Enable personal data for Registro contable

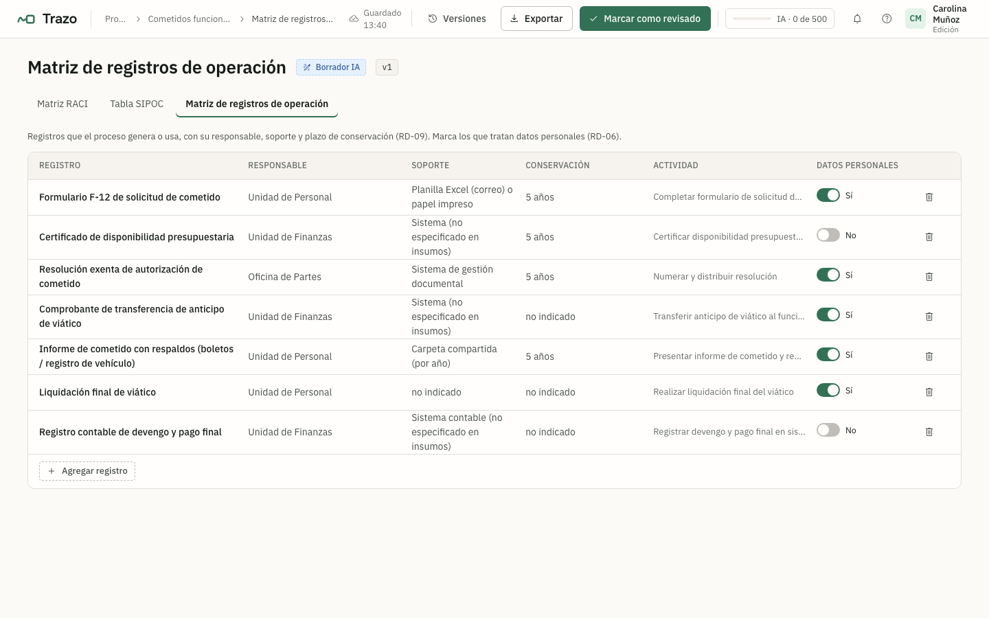pyautogui.click(x=828, y=430)
